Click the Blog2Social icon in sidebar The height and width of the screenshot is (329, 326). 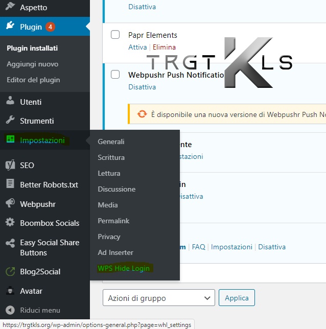10,272
